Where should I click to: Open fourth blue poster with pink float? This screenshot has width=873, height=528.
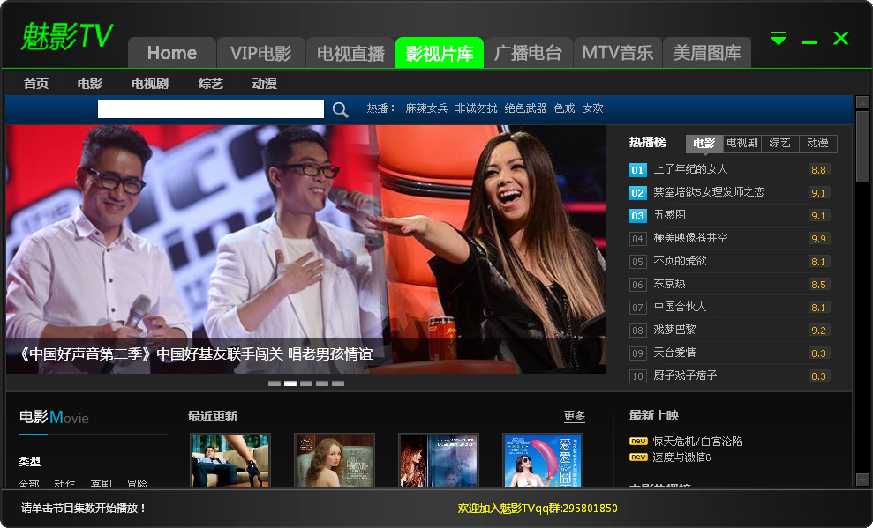coord(542,461)
